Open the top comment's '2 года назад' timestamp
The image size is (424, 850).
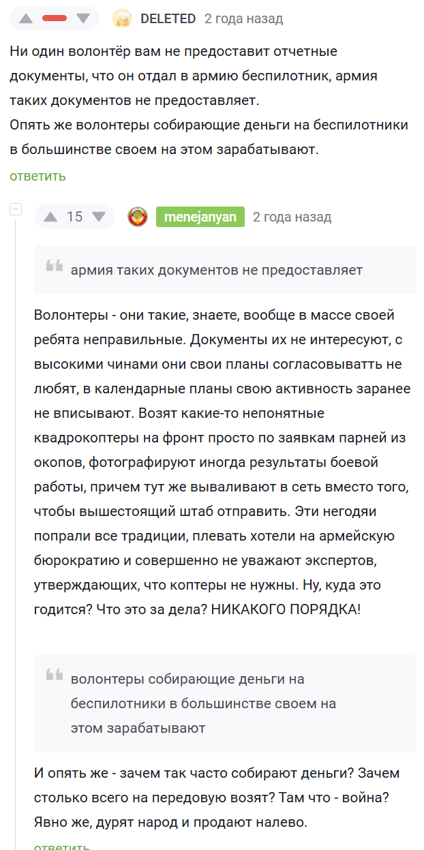click(243, 19)
